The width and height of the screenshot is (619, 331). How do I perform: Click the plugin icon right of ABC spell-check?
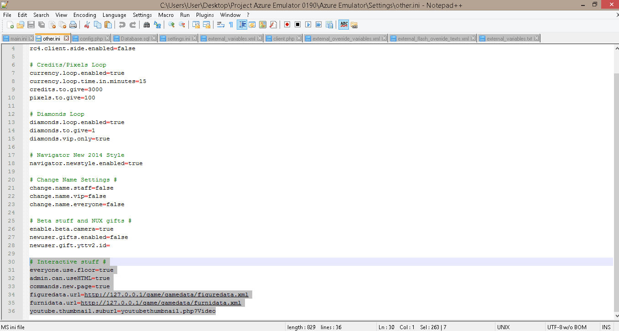[354, 25]
